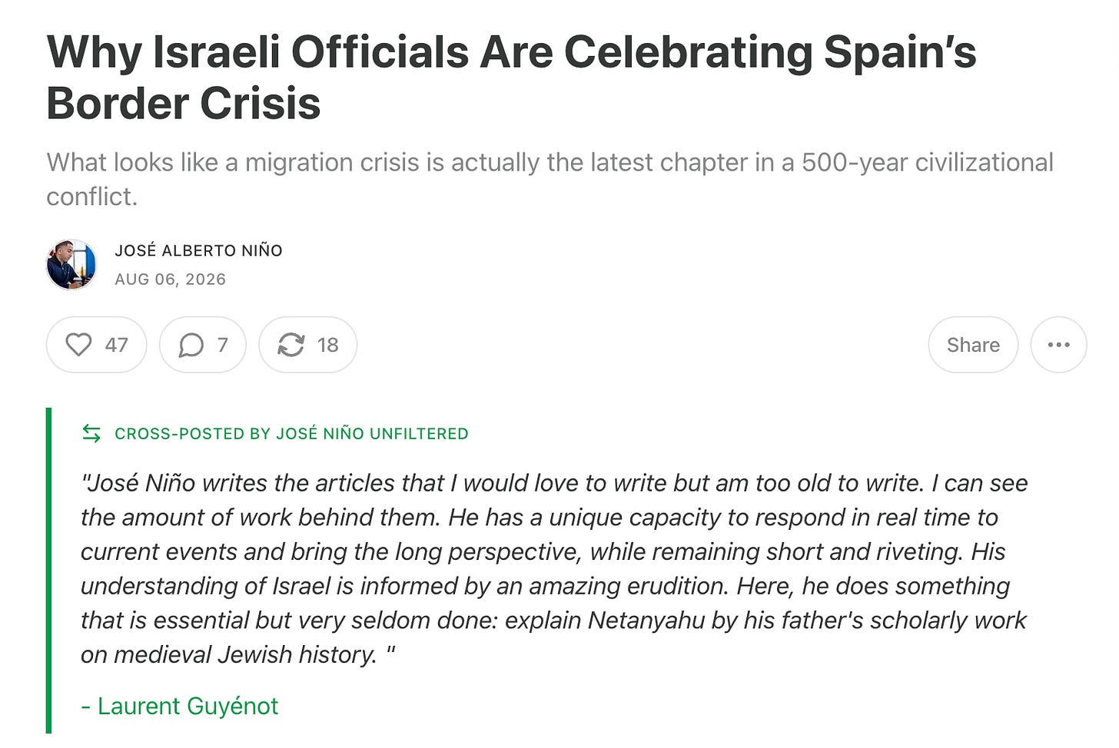This screenshot has height=748, width=1119.
Task: Click the subtitle about a 500-year civilizational conflict
Action: (x=550, y=179)
